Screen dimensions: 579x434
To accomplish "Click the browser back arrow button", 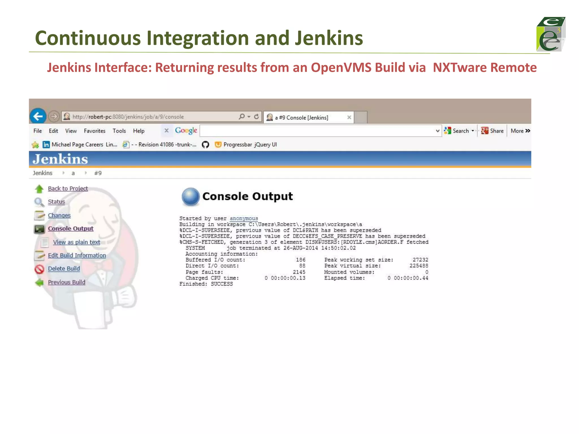I will pyautogui.click(x=38, y=116).
